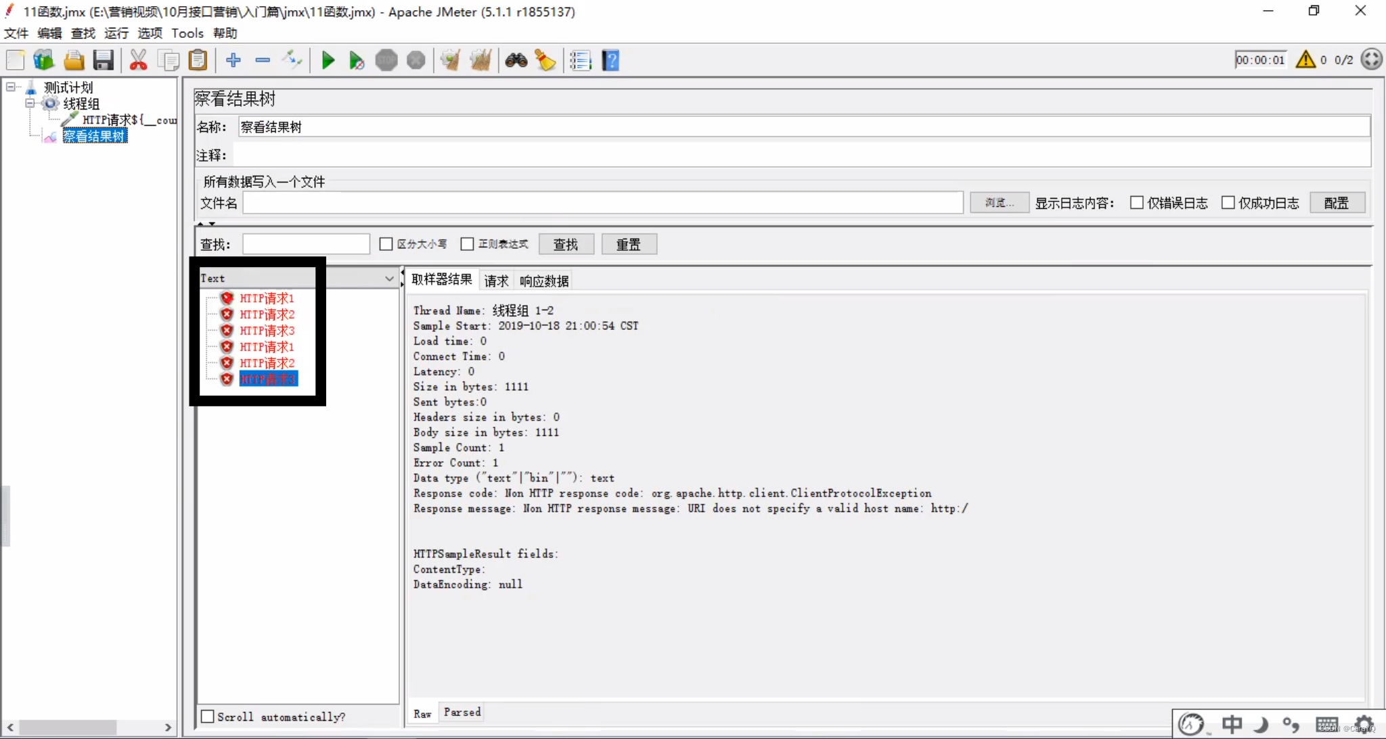Click the Clear all results icon
The width and height of the screenshot is (1386, 739).
(480, 60)
